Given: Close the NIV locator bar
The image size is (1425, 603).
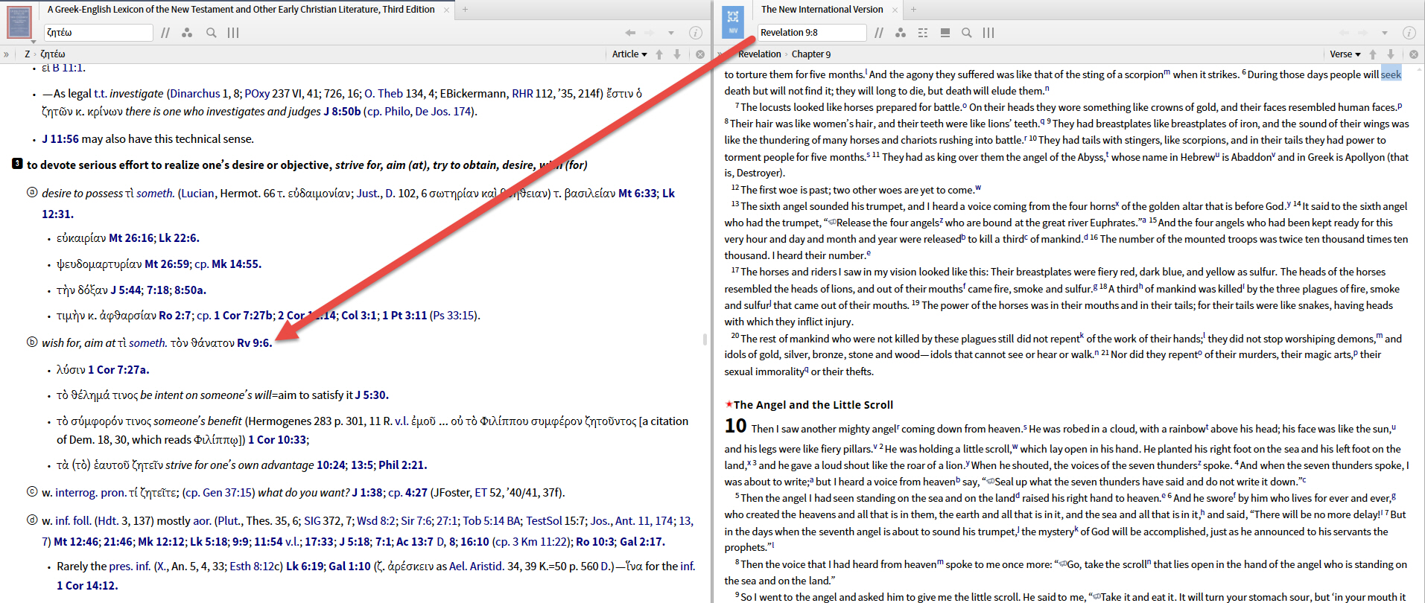Looking at the screenshot, I should click(1414, 54).
